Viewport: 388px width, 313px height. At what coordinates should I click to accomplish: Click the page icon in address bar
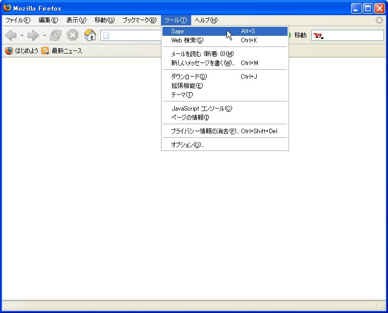click(x=106, y=35)
